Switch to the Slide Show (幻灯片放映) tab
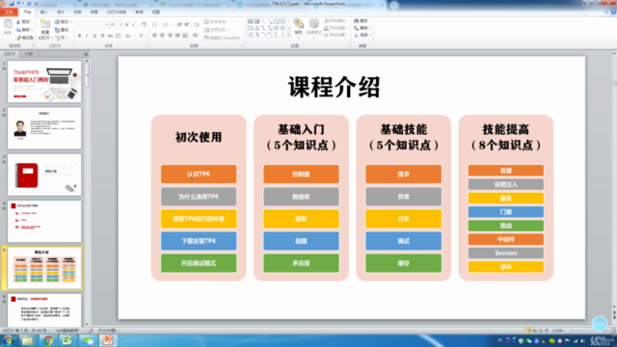Image resolution: width=617 pixels, height=347 pixels. point(117,13)
